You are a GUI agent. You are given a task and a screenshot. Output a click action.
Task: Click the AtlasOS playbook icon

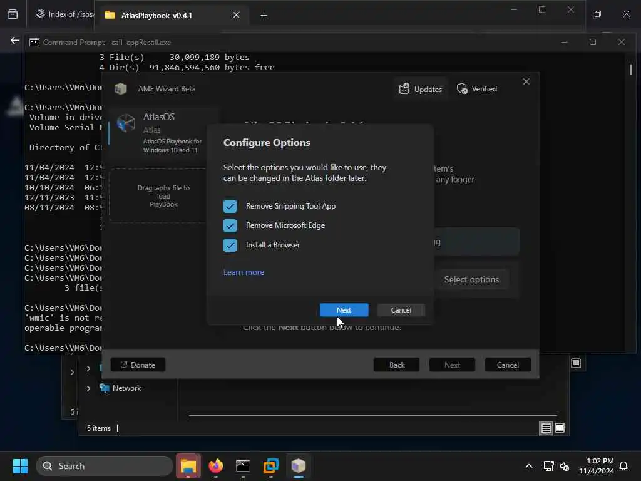click(126, 123)
